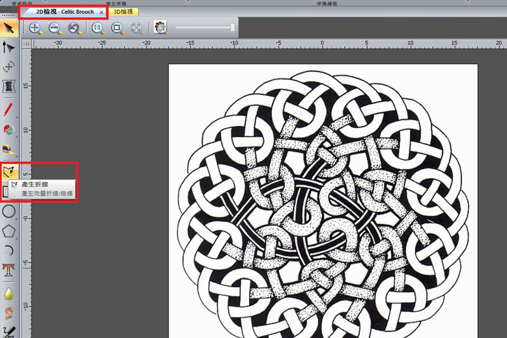Select the paint bucket Flood Fill tool
This screenshot has height=338, width=507.
tap(9, 129)
